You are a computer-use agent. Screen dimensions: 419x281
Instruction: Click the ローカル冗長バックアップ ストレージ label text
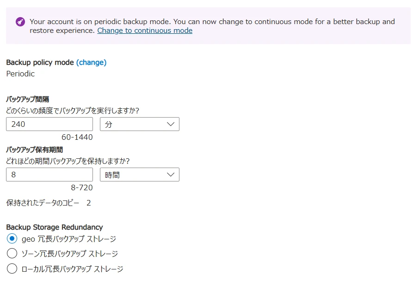73,269
